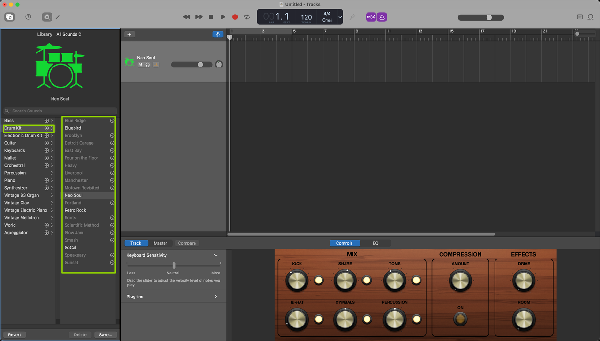Mute the Neo Soul track
600x341 pixels.
[141, 65]
